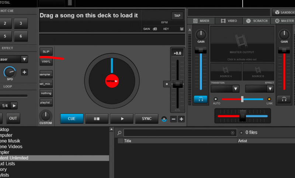Click the SOURCE A video preview
This screenshot has height=178, width=295.
(226, 72)
